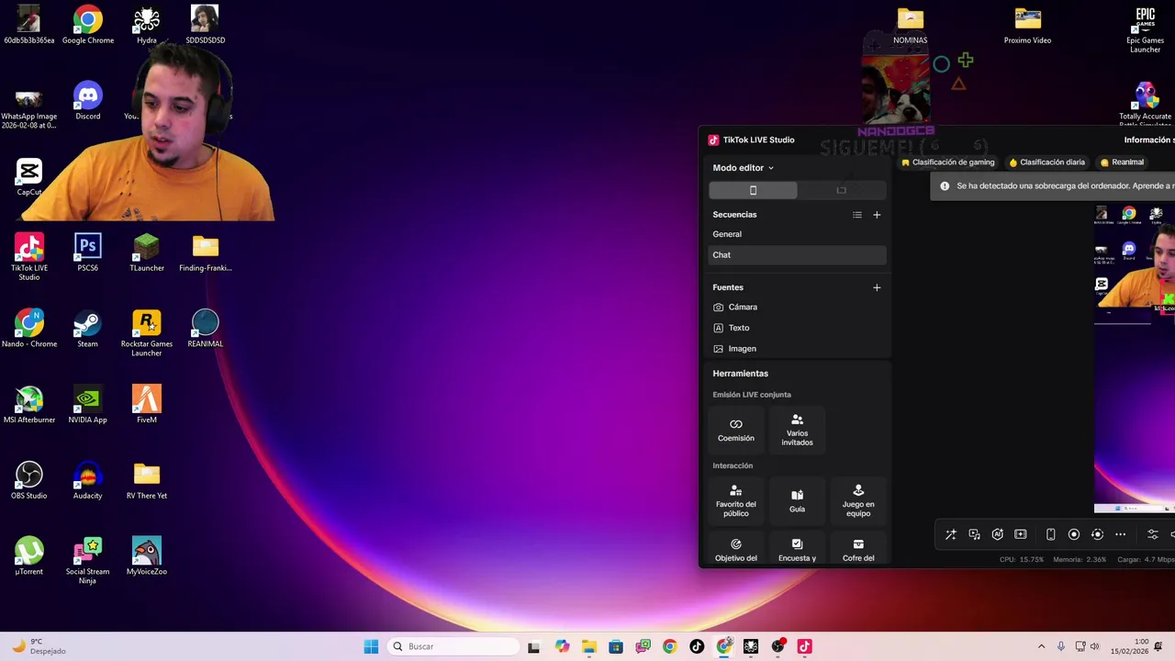Open Rockstar Games Launcher shortcut
Screen dimensions: 1175x661
click(147, 333)
